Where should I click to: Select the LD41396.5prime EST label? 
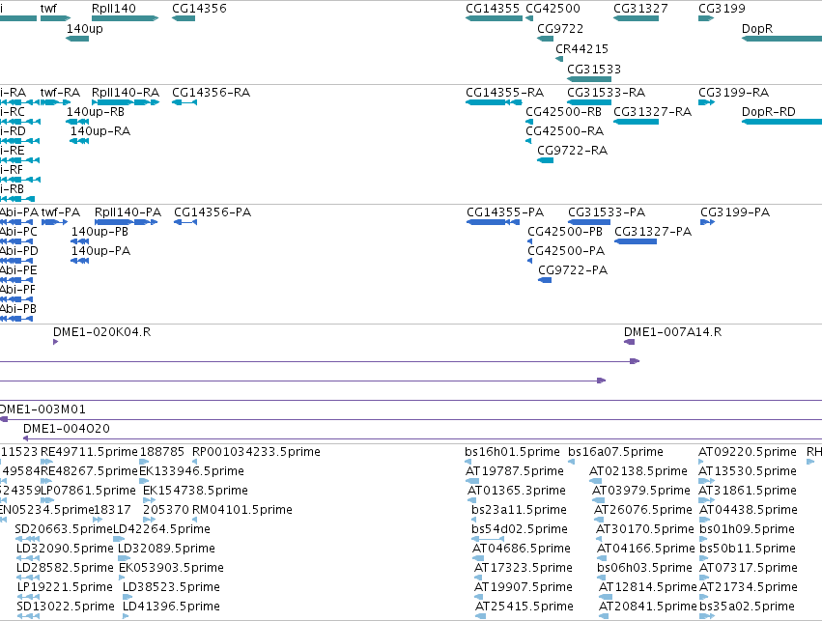click(x=171, y=607)
